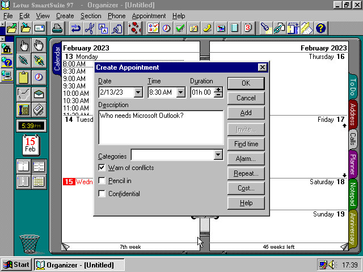Increase the Duration with up arrow

(218, 90)
